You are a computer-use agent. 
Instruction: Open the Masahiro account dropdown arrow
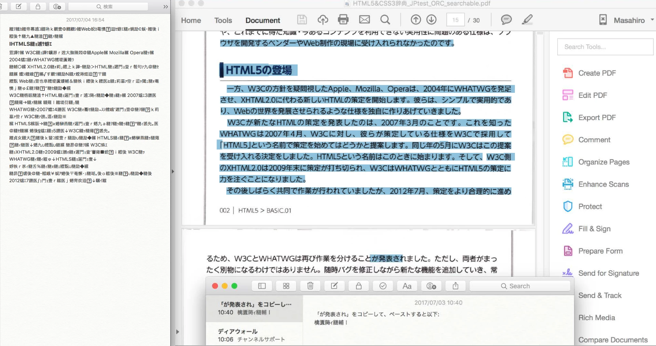click(652, 20)
